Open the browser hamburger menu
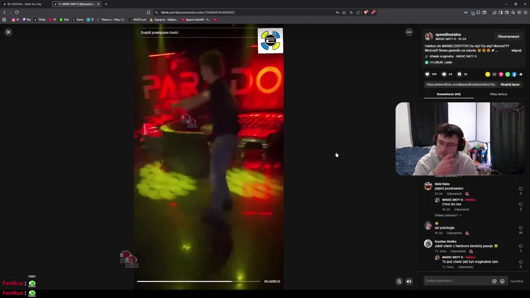The image size is (530, 298). (525, 12)
